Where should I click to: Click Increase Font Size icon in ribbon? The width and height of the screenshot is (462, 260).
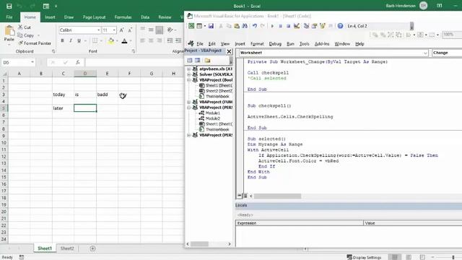tap(122, 30)
